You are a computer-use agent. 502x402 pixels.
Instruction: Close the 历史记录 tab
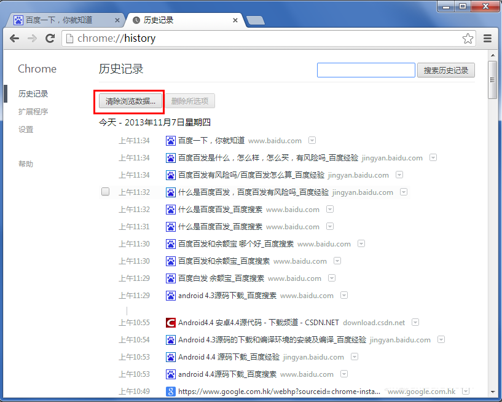coord(235,20)
